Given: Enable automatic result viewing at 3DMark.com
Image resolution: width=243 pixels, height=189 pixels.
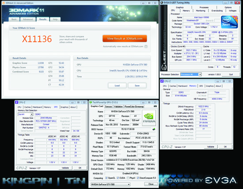Looking at the screenshot, I should tap(146, 47).
